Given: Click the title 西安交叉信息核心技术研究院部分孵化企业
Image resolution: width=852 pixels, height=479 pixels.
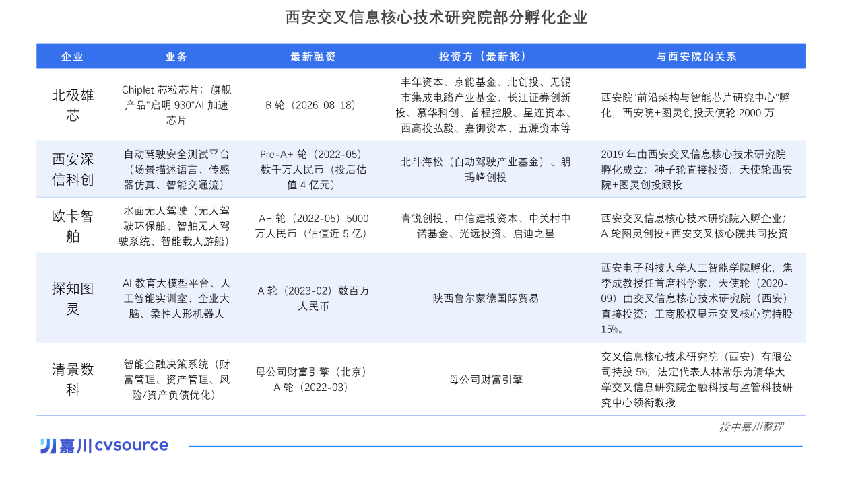Looking at the screenshot, I should 436,17.
